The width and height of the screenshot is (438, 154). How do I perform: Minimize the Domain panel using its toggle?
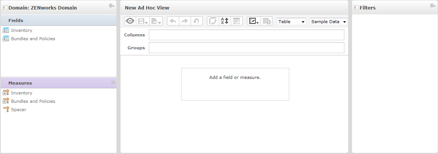(5, 8)
